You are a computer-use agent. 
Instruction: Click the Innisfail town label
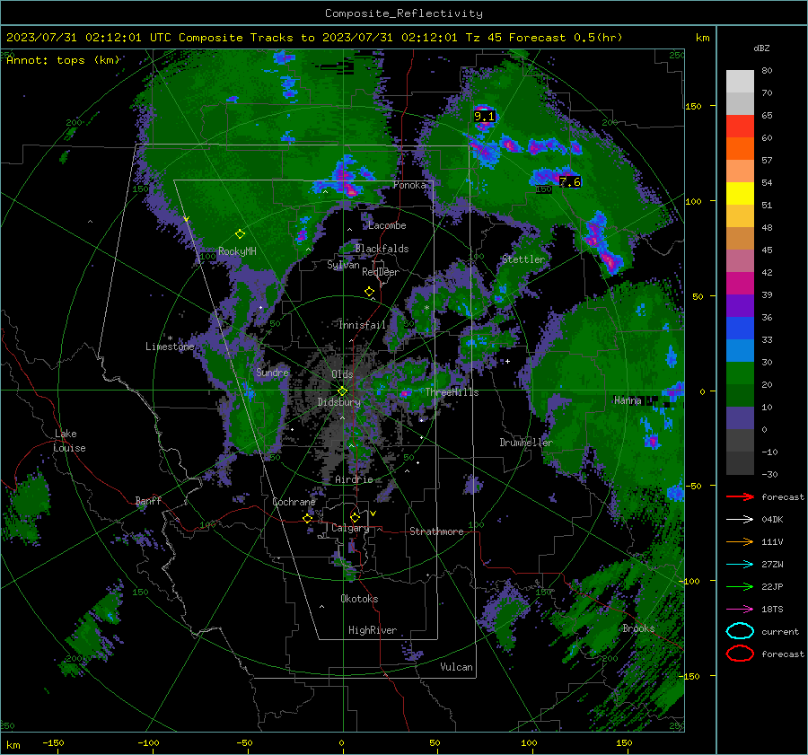(x=362, y=325)
